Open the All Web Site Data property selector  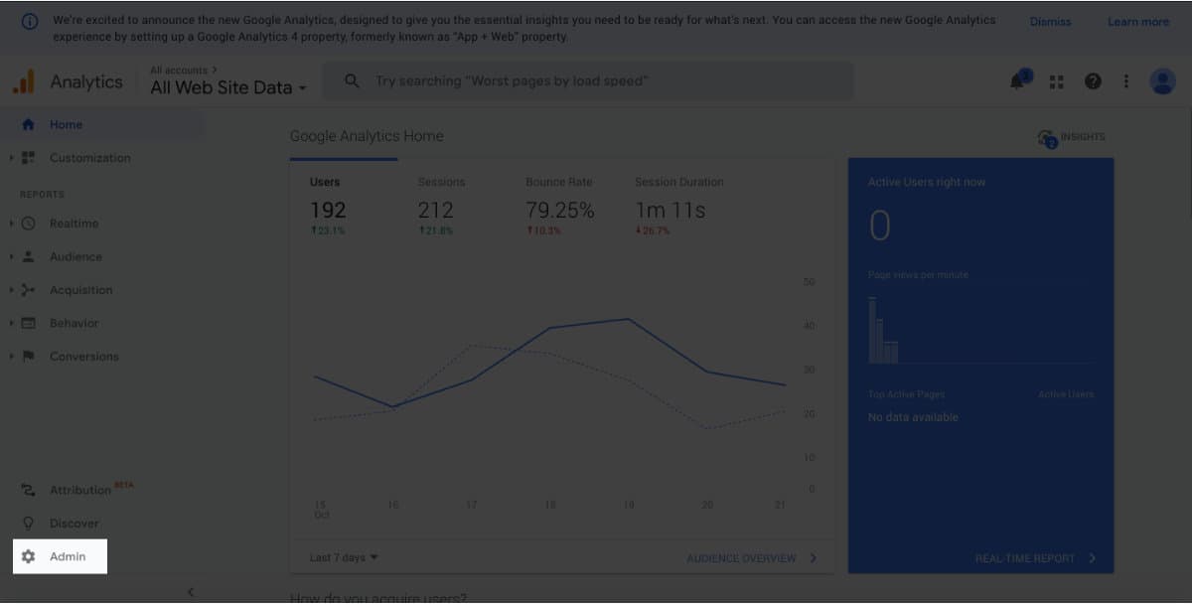point(224,87)
